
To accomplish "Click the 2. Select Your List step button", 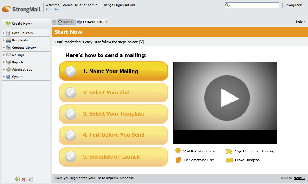I will (114, 93).
